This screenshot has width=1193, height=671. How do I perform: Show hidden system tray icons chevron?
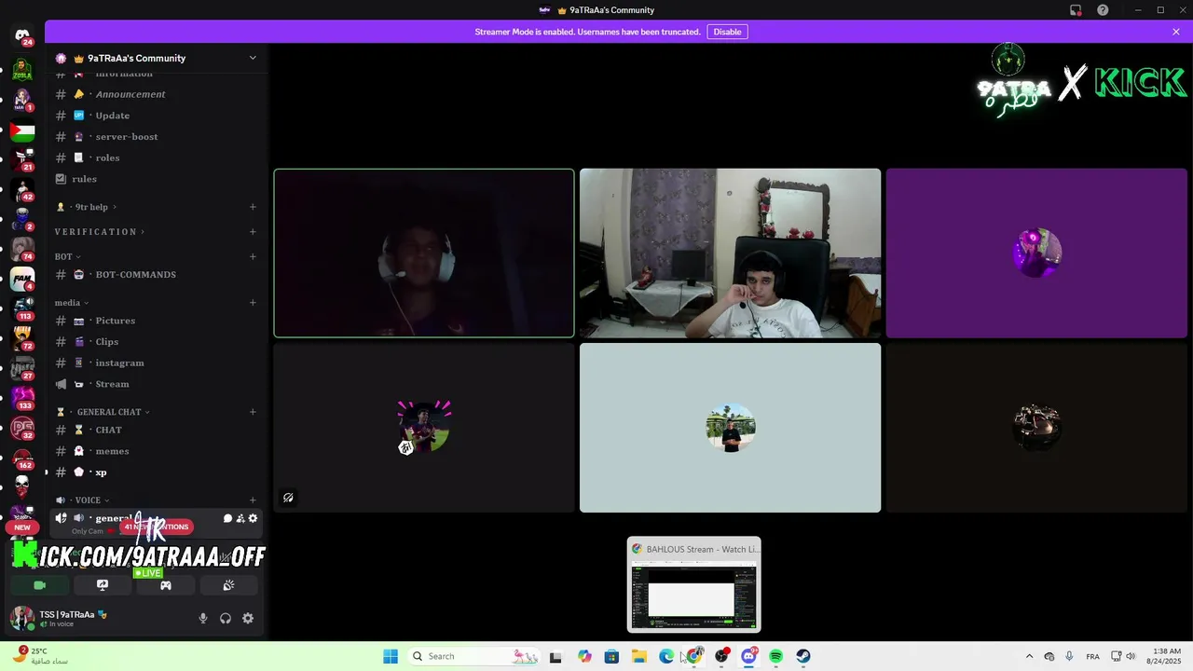[1029, 656]
